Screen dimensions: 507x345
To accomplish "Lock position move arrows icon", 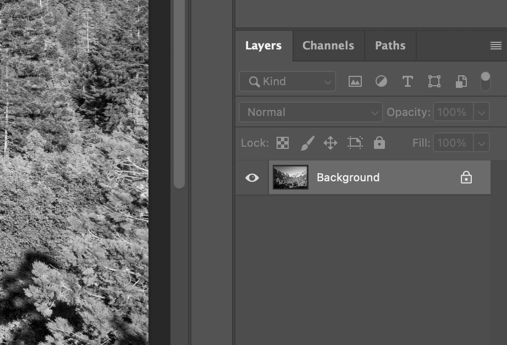I will tap(330, 143).
